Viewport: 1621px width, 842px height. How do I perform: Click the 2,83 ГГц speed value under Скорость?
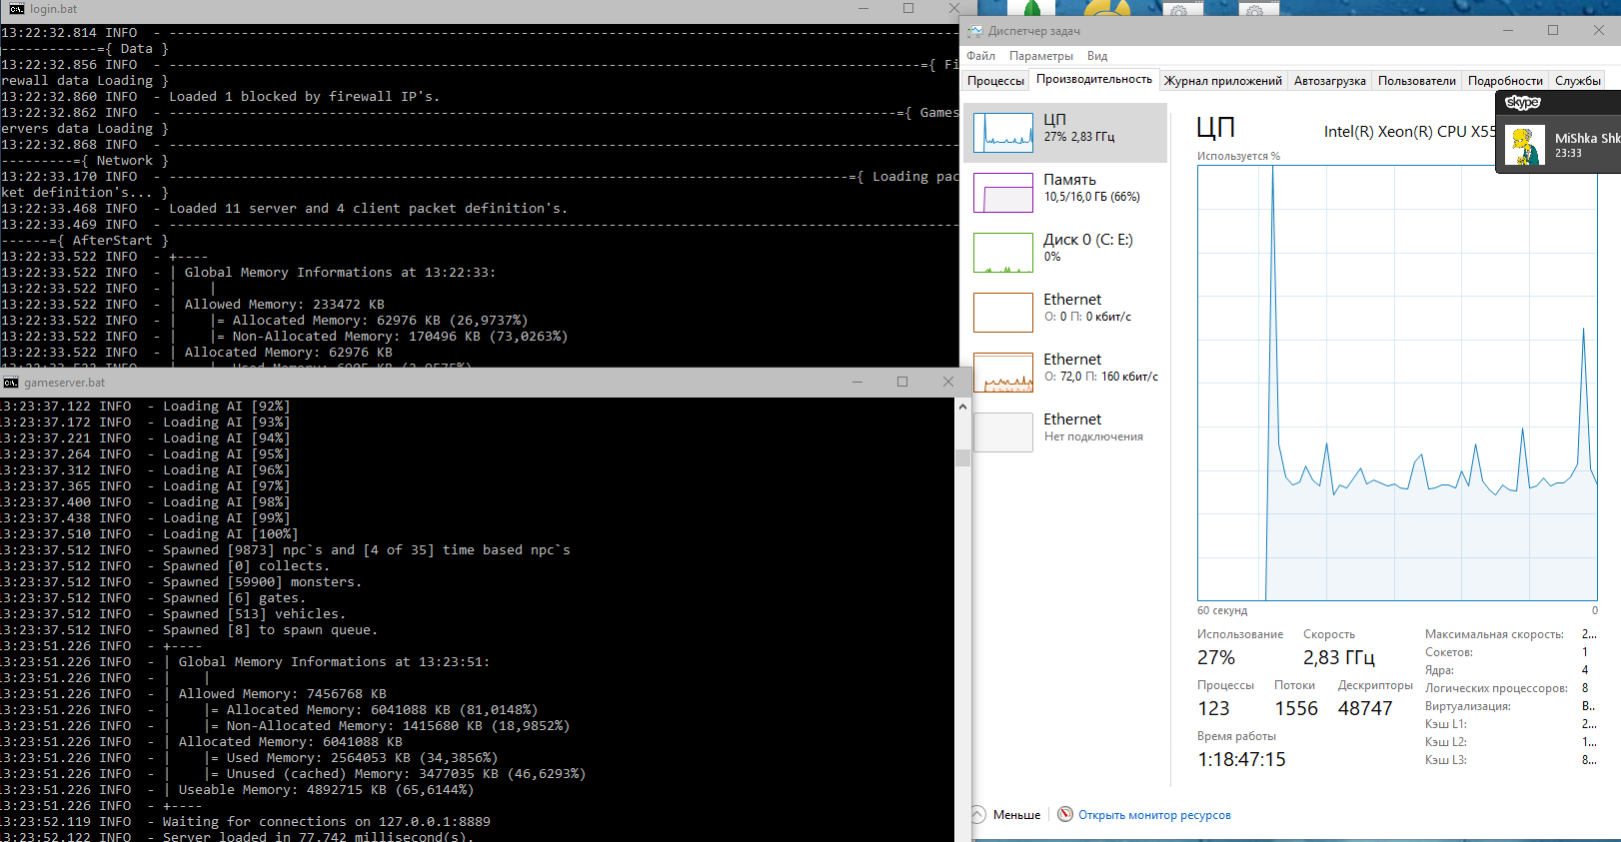(1339, 658)
